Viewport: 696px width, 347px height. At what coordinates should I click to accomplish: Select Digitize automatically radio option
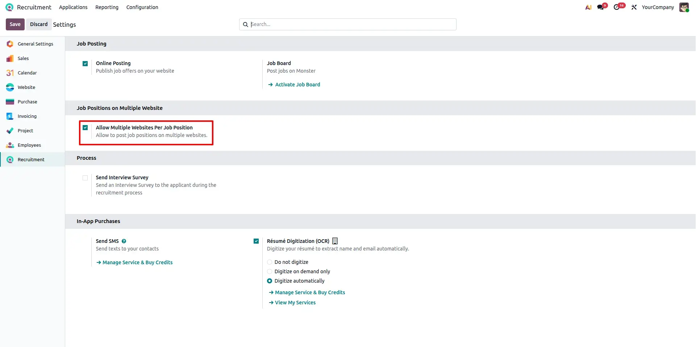tap(270, 281)
